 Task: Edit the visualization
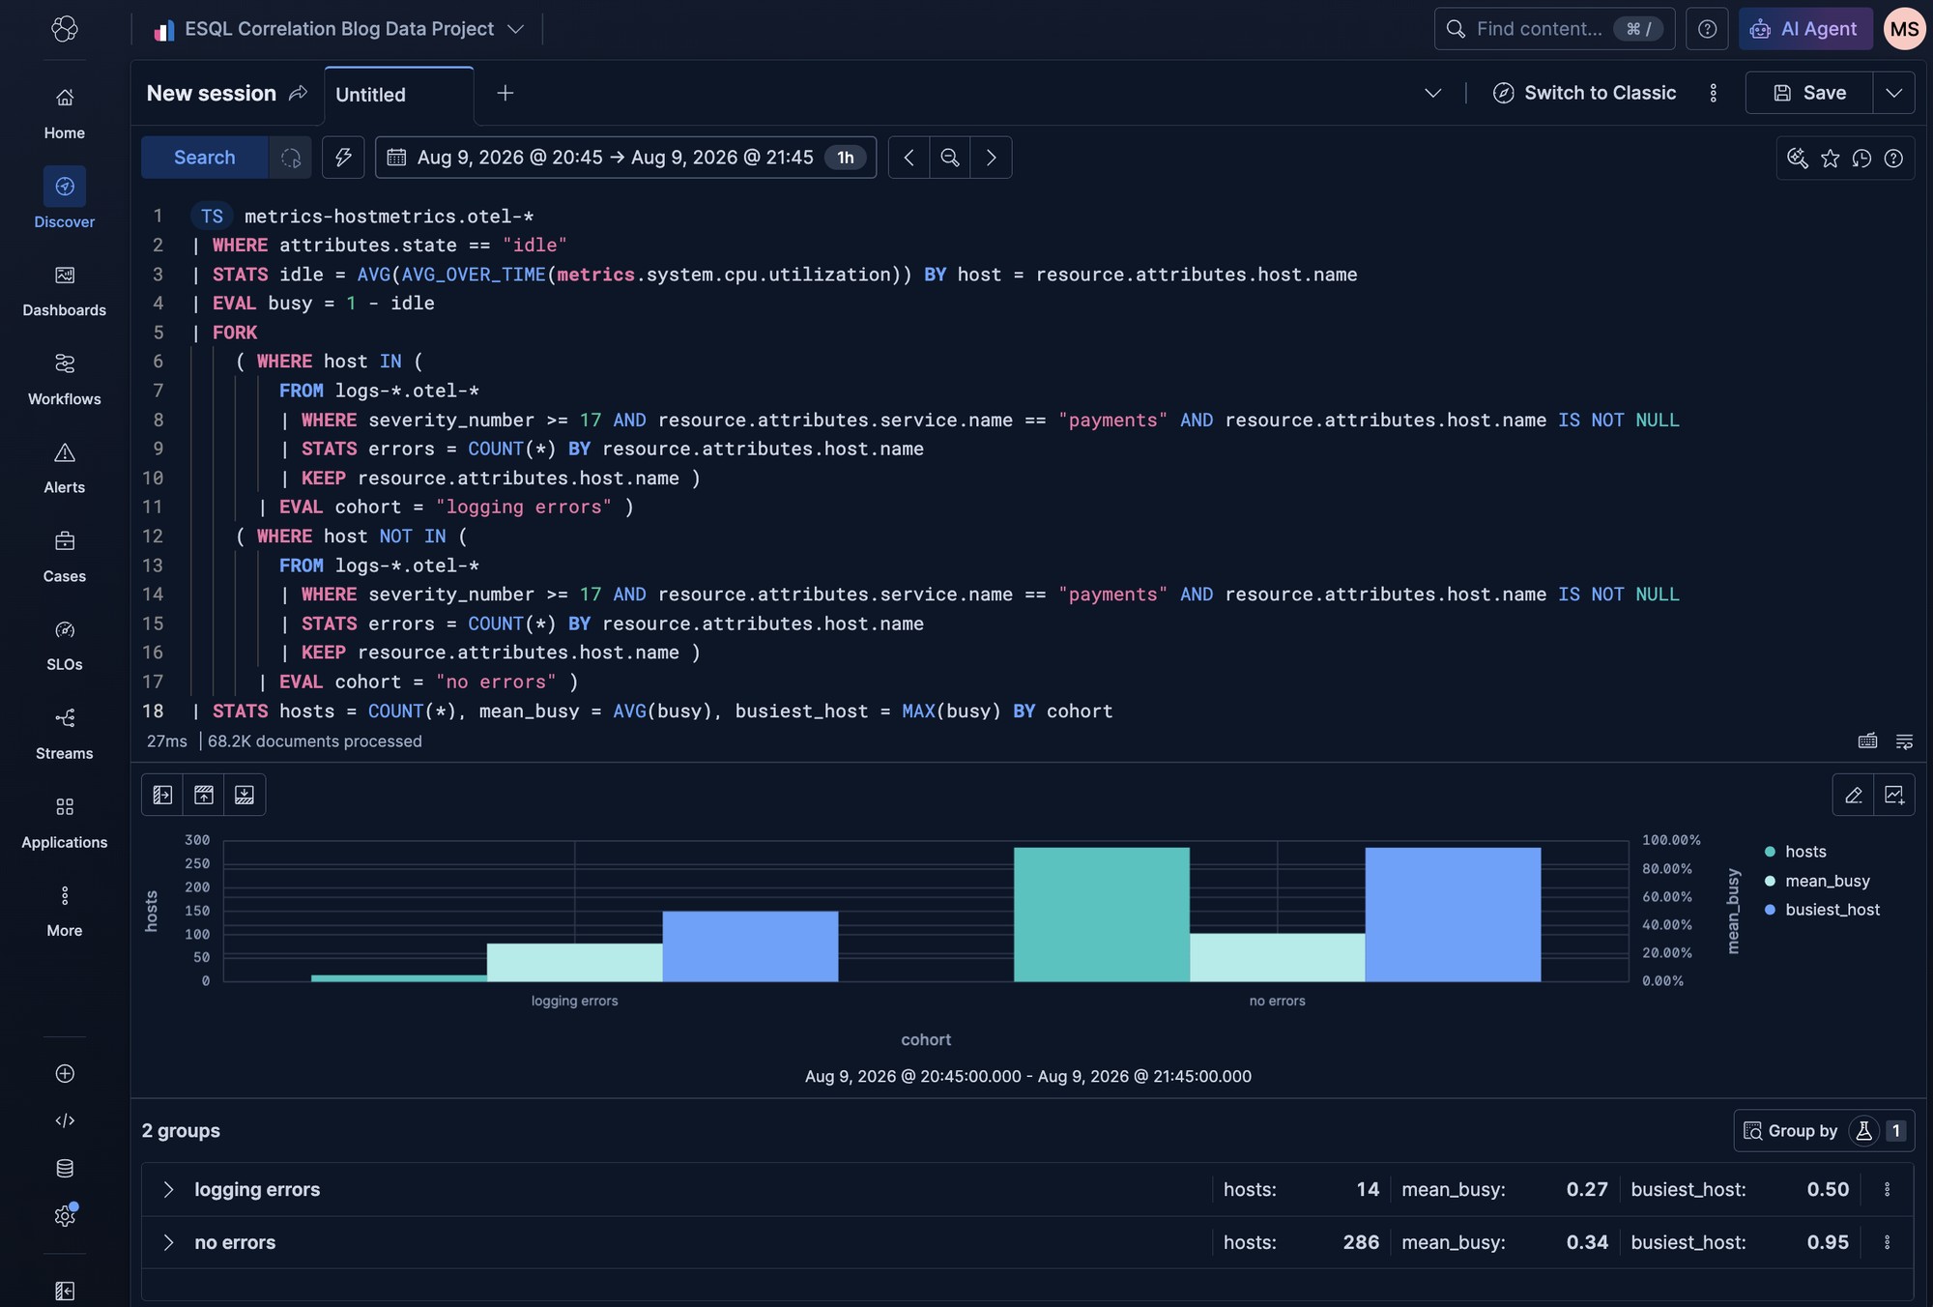point(1853,795)
